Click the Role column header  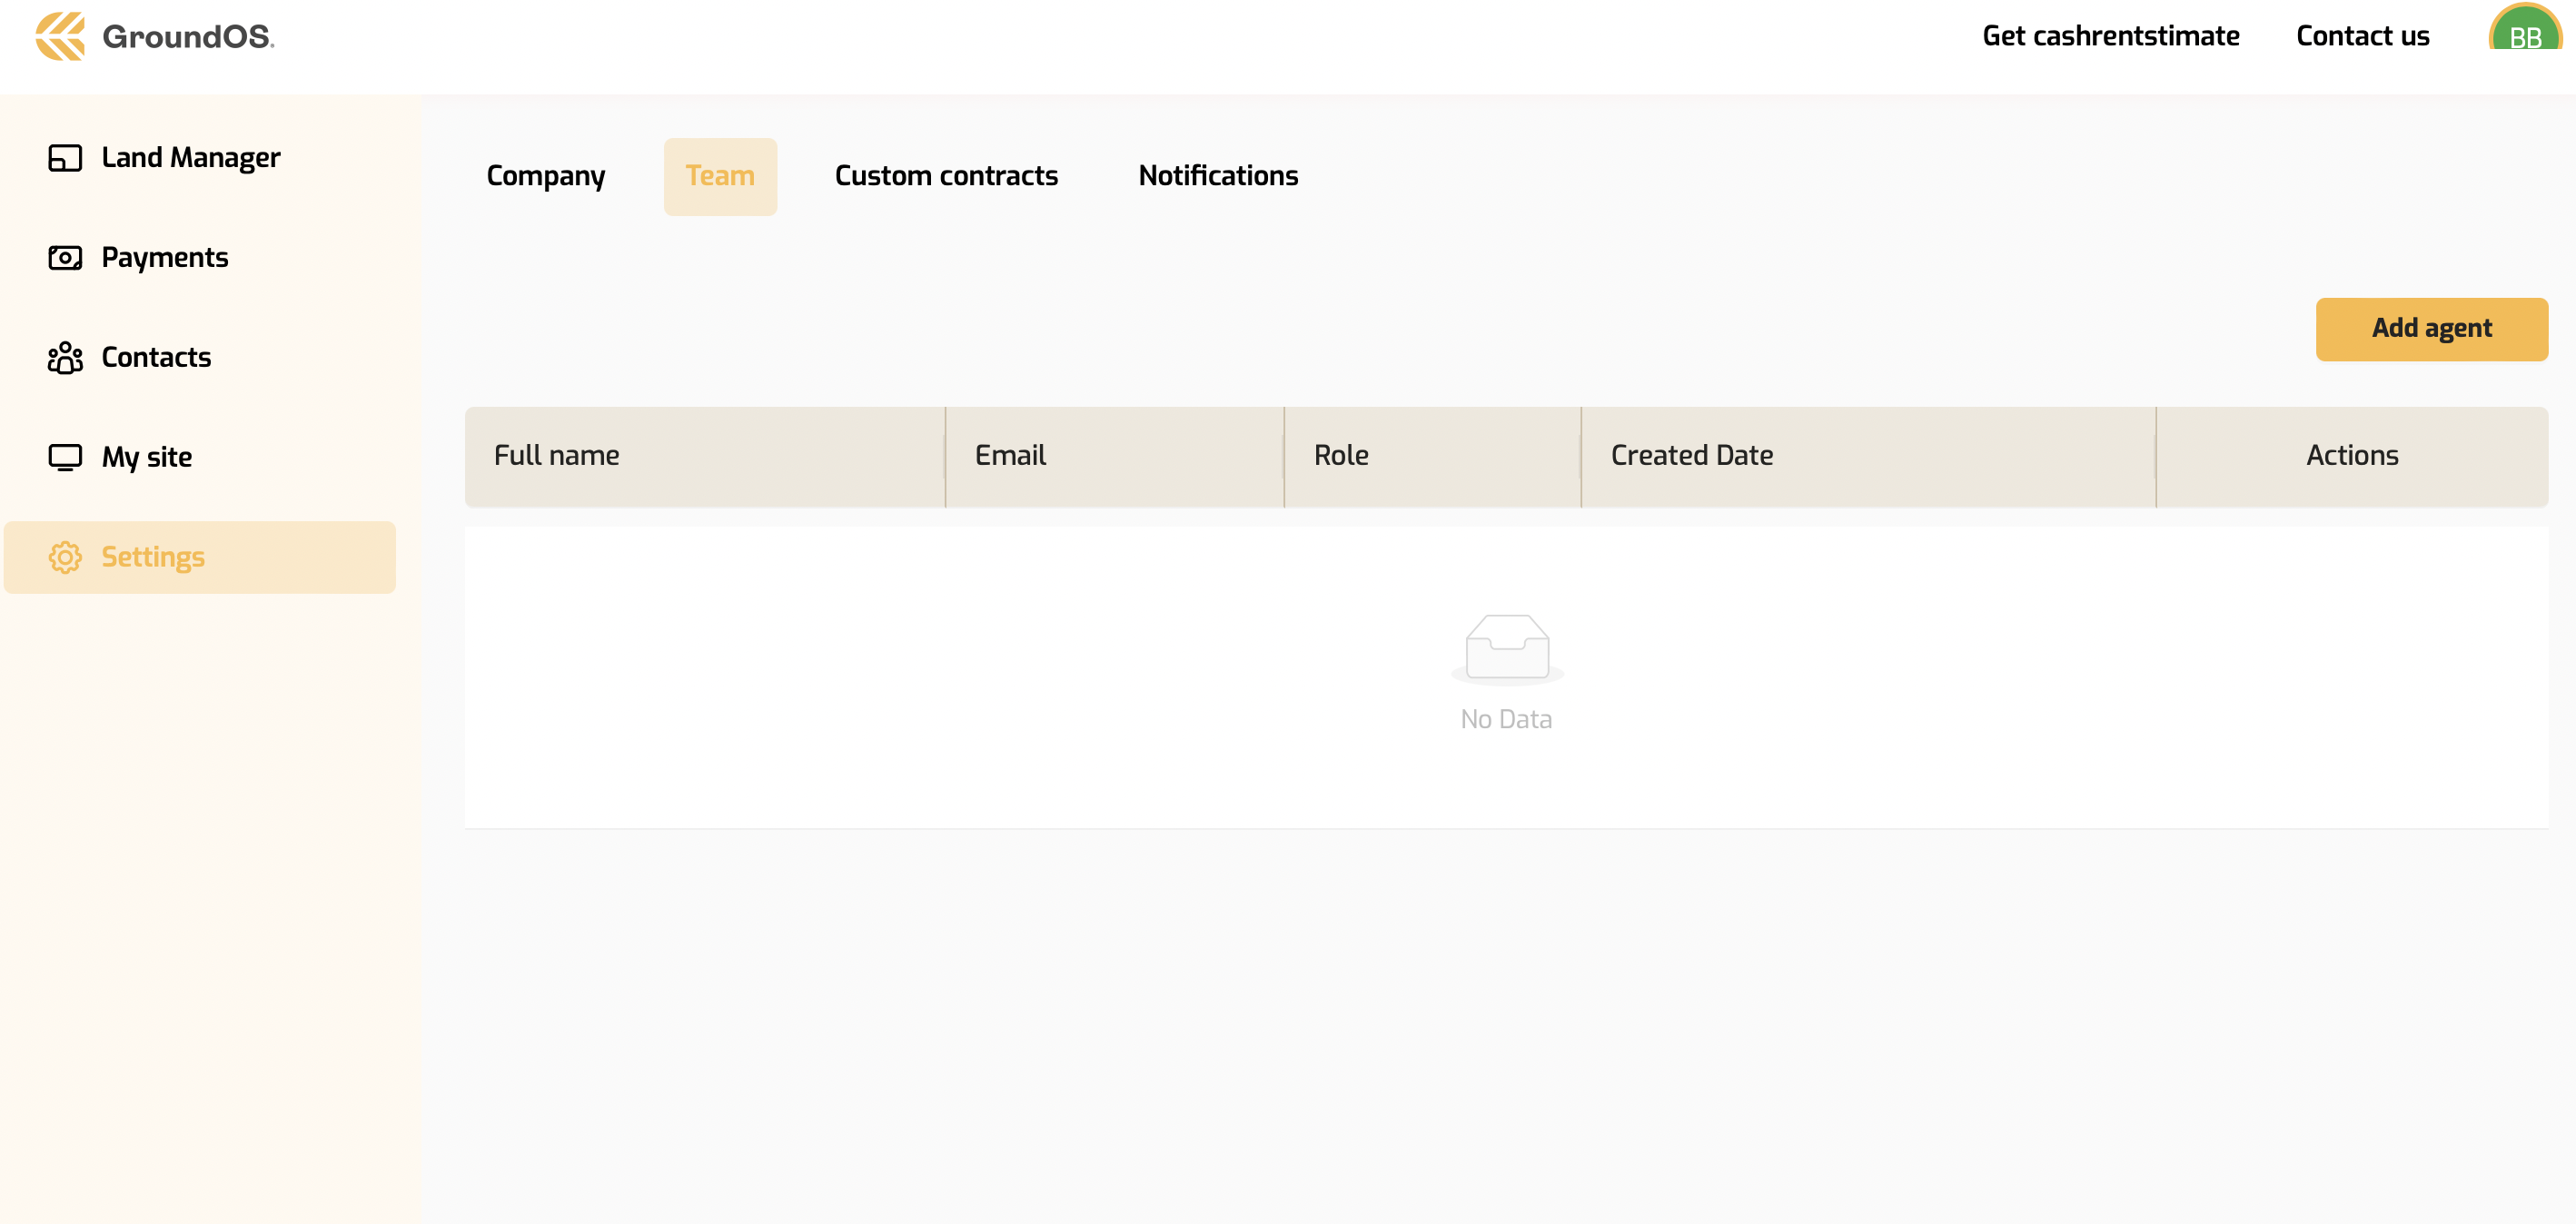[1340, 456]
